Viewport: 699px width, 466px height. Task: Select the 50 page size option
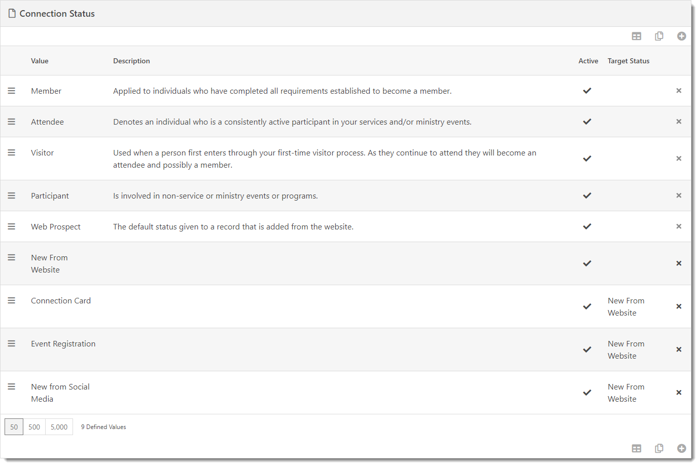[x=14, y=427]
